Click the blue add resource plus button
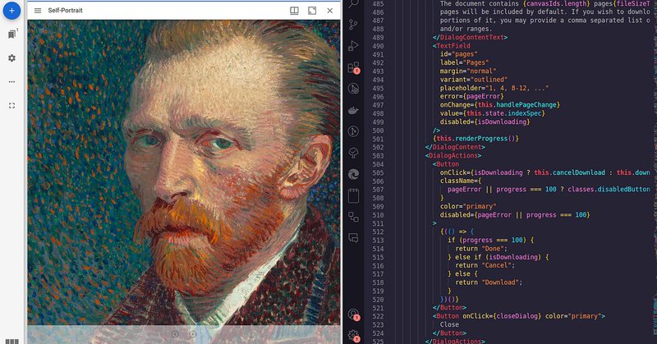The width and height of the screenshot is (657, 344). pyautogui.click(x=11, y=11)
